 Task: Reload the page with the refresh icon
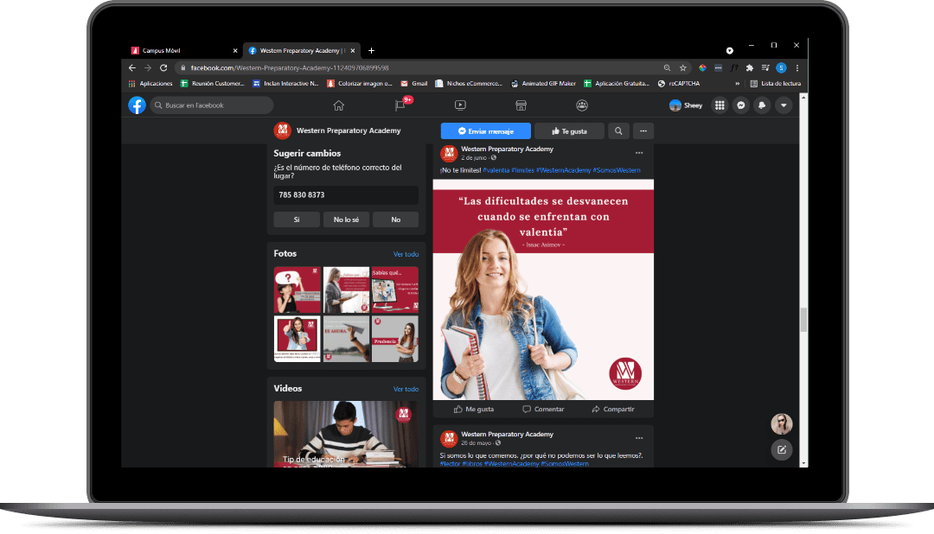coord(163,68)
